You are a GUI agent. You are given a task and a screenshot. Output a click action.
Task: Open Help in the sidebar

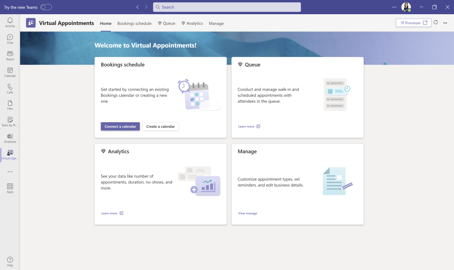click(x=10, y=261)
